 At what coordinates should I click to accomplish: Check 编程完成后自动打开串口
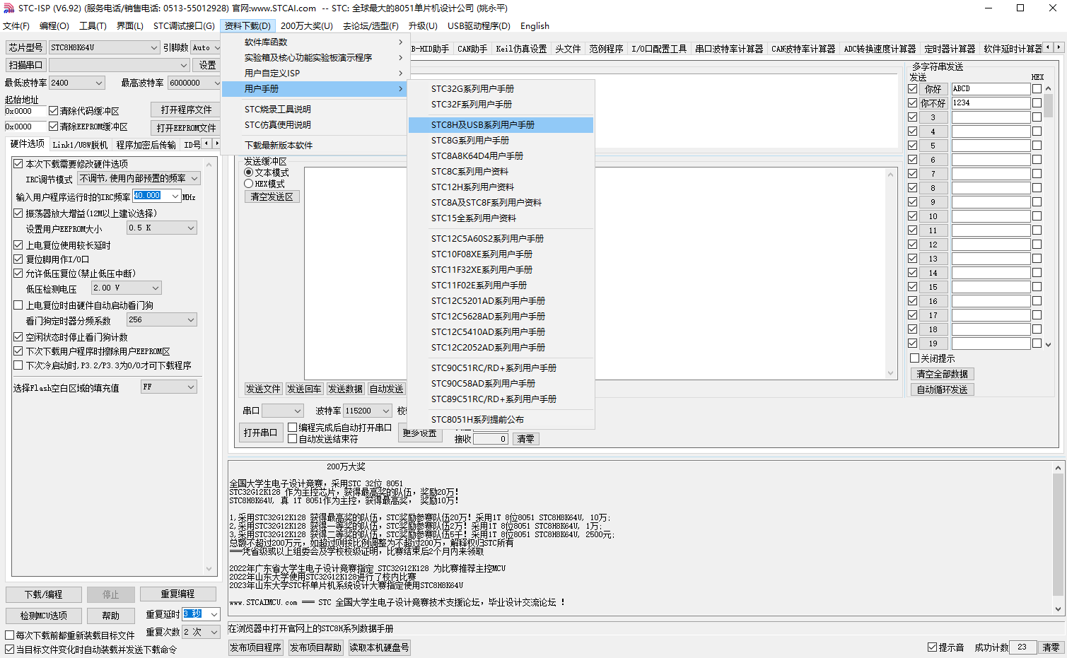[292, 428]
